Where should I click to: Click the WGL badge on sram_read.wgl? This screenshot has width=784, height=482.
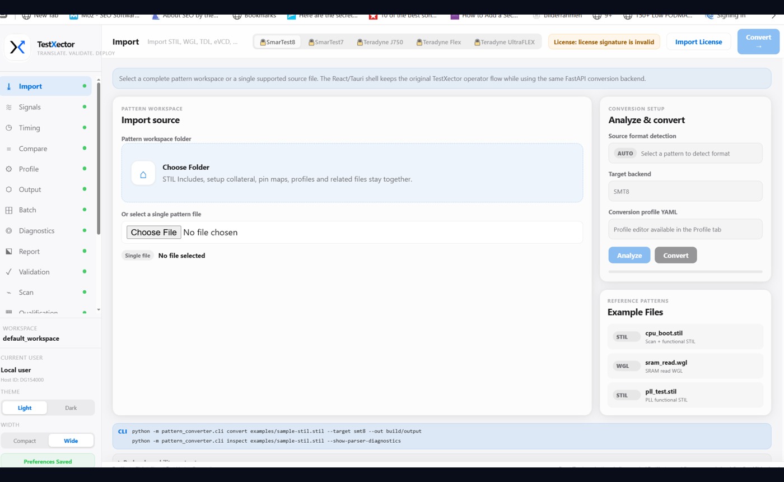626,366
